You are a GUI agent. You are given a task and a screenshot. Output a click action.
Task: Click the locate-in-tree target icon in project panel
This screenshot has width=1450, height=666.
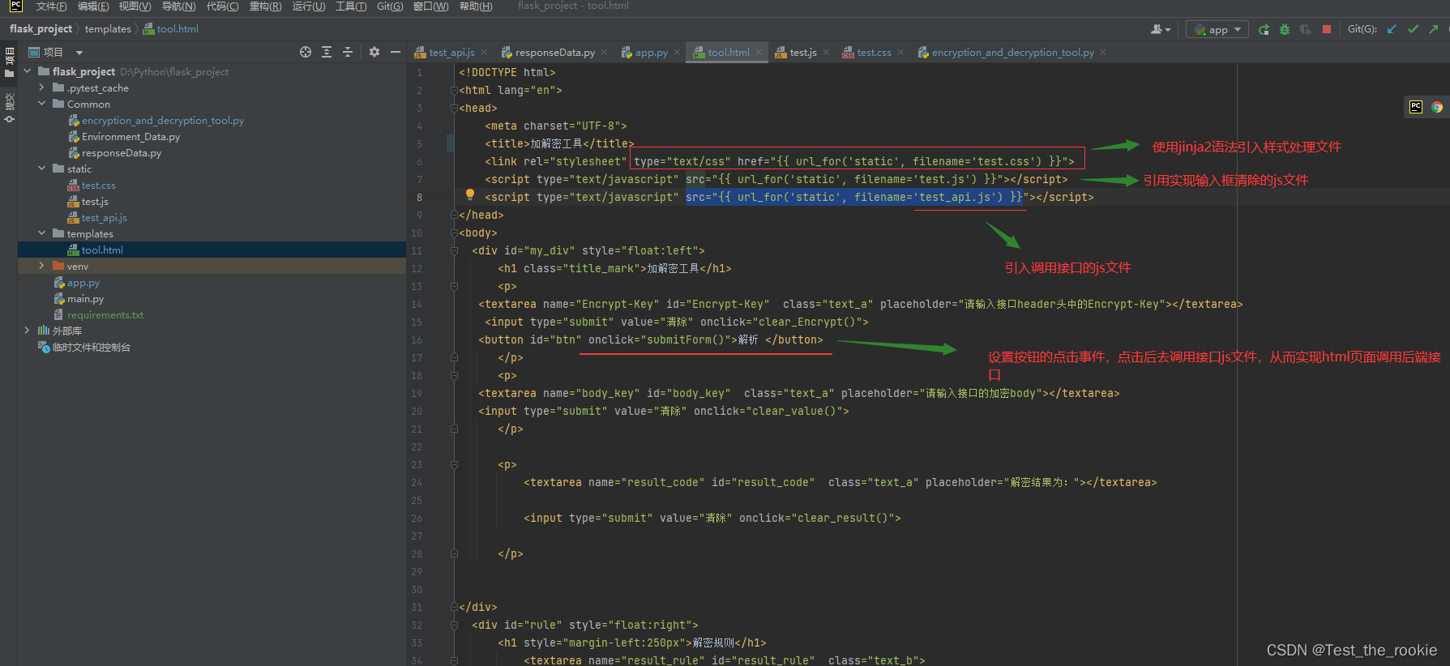(x=306, y=52)
